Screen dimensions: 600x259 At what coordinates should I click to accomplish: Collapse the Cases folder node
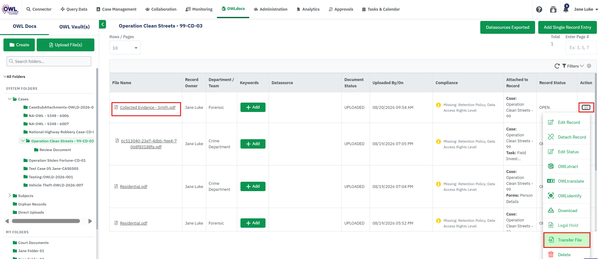coord(10,99)
